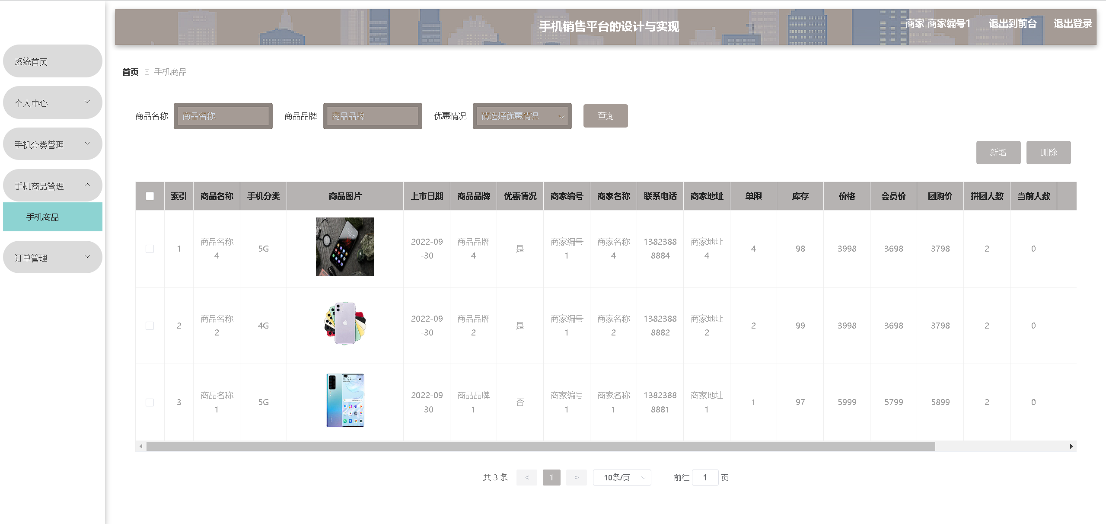Open the Huawei phone image in row 3
This screenshot has height=524, width=1106.
(x=345, y=400)
